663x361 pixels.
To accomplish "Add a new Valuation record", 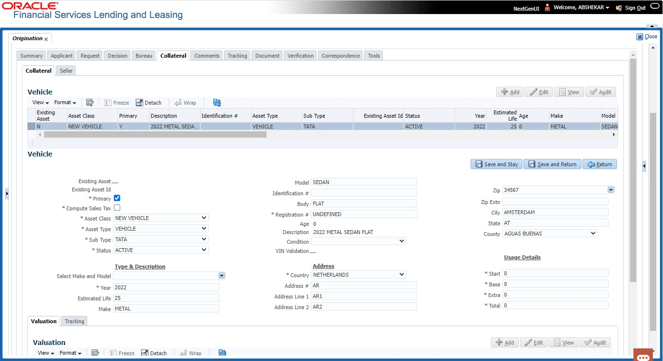I will [505, 343].
